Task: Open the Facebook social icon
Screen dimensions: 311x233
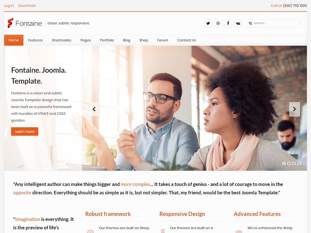Action: (228, 23)
